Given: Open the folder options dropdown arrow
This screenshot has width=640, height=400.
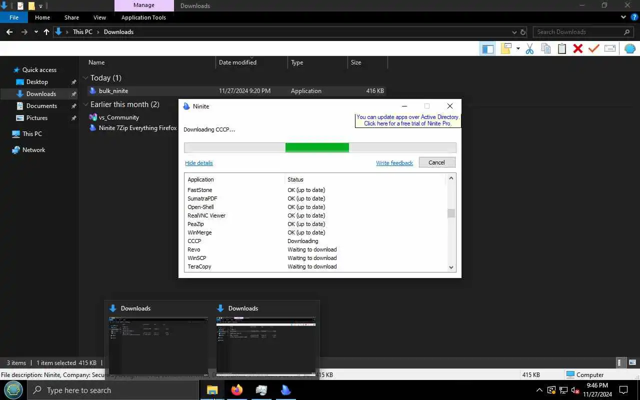Looking at the screenshot, I should [x=518, y=48].
